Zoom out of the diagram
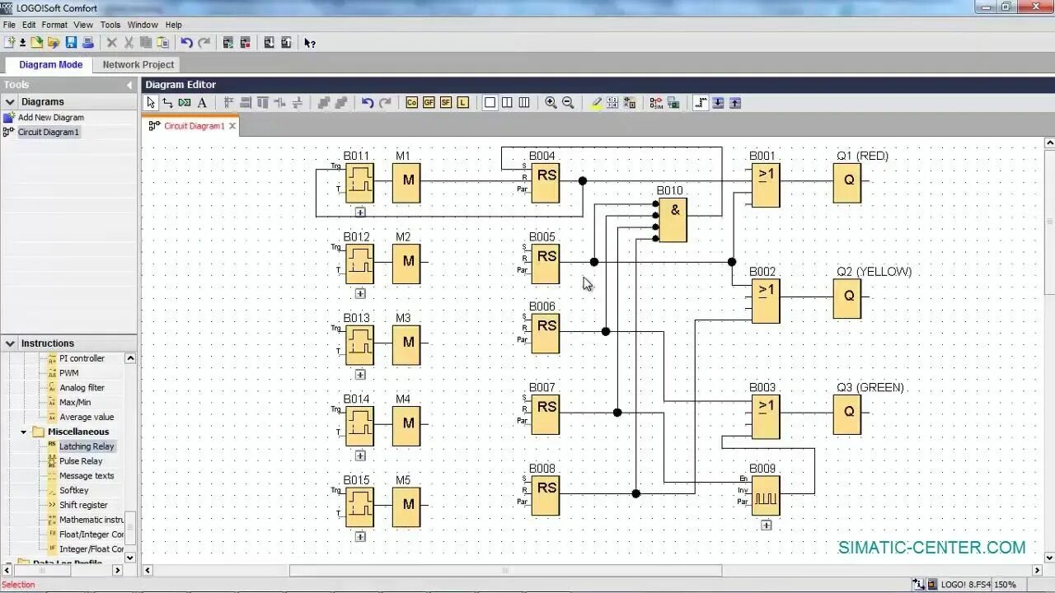This screenshot has height=593, width=1055. (568, 103)
